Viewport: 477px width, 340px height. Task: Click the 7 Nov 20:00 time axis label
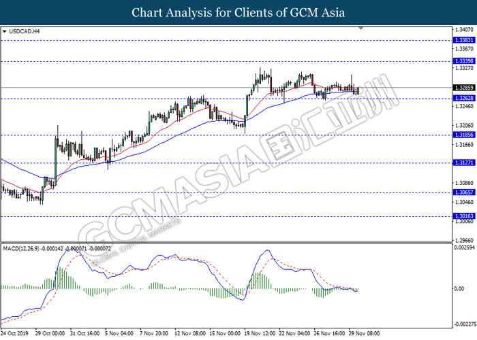coord(155,334)
